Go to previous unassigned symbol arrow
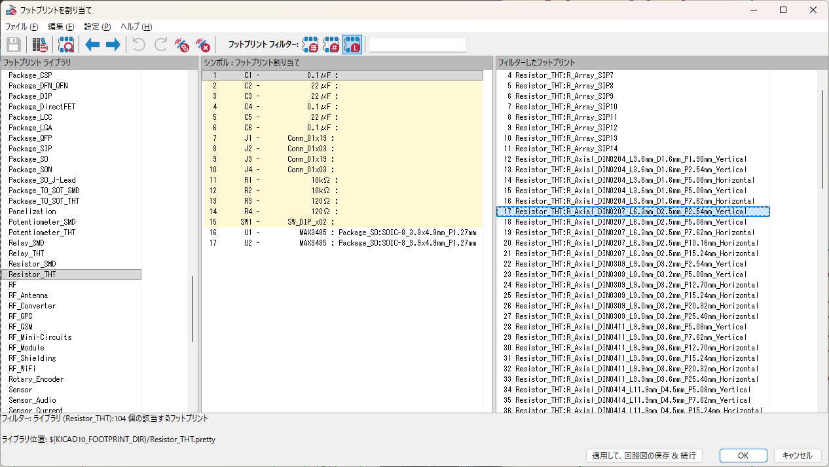Viewport: 829px width, 467px height. click(x=92, y=45)
